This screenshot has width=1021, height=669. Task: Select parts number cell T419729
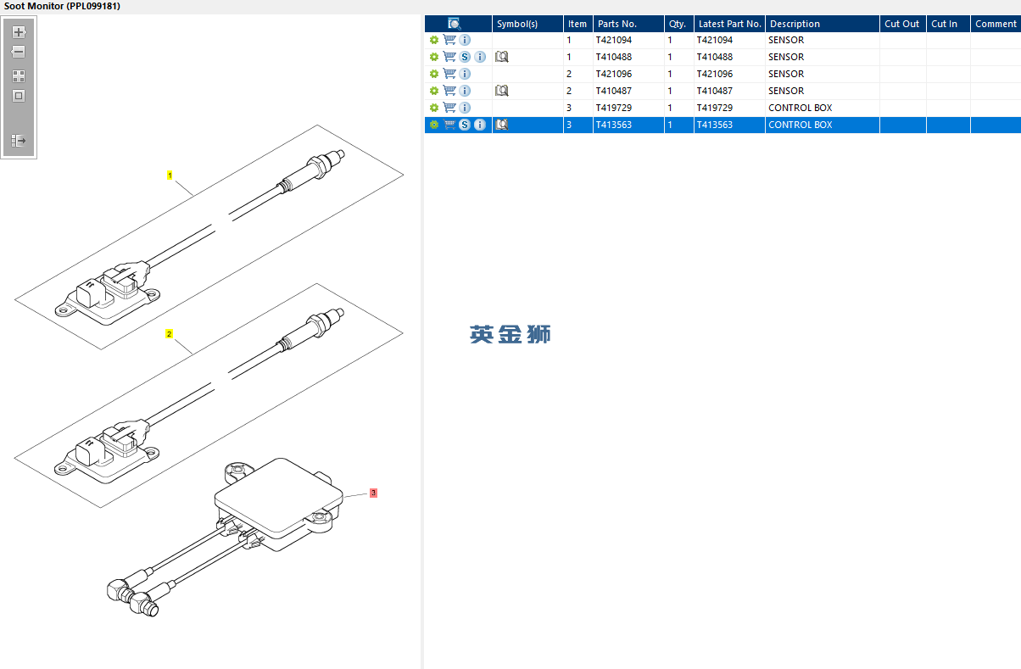click(x=628, y=108)
